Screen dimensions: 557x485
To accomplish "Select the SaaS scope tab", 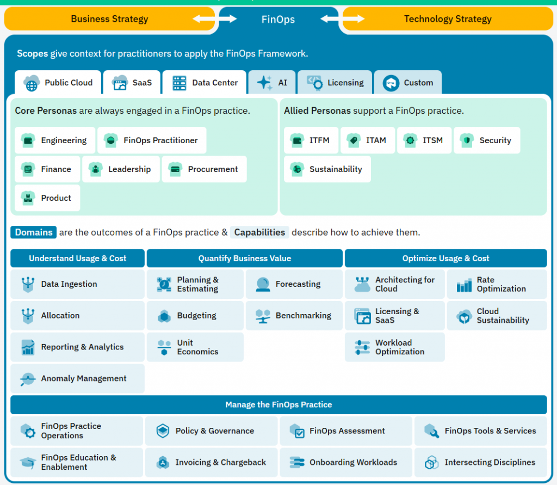I will coord(132,83).
